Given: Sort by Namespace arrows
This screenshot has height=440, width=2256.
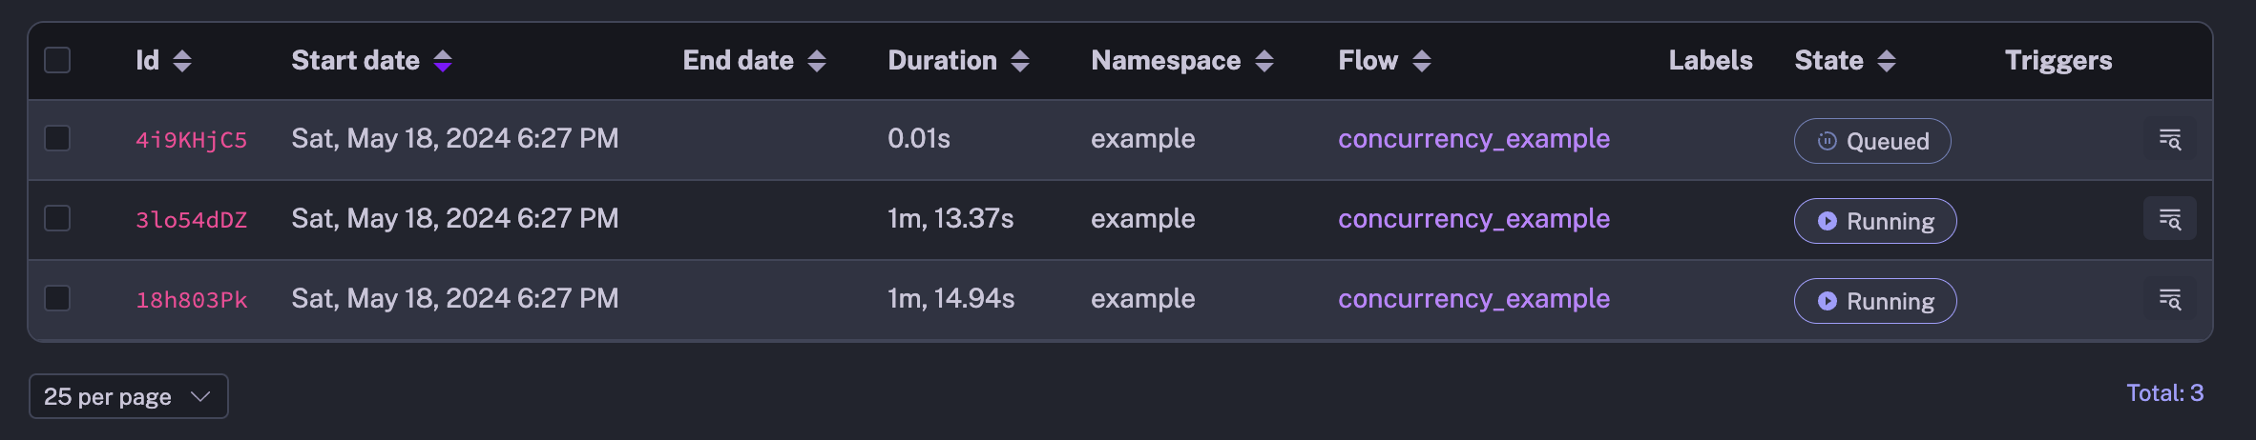Looking at the screenshot, I should (x=1264, y=61).
